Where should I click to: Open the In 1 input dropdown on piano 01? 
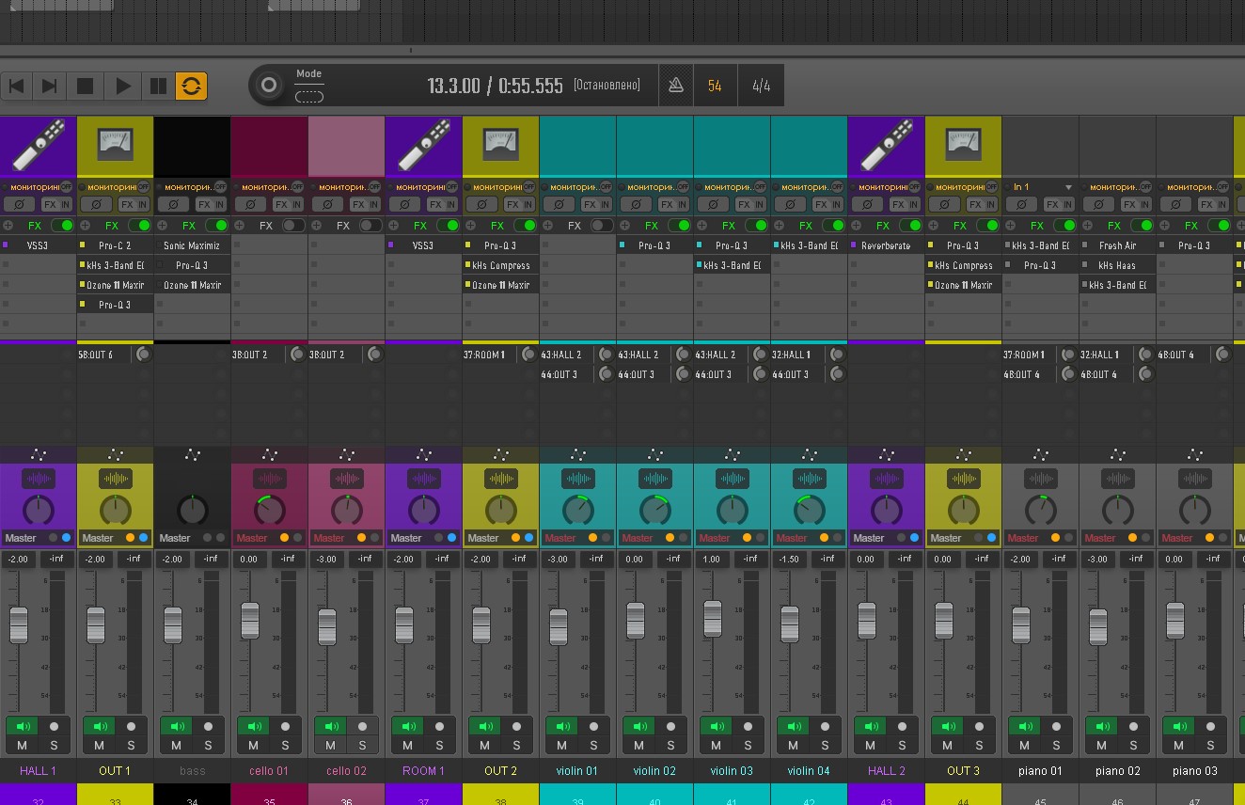(1067, 187)
